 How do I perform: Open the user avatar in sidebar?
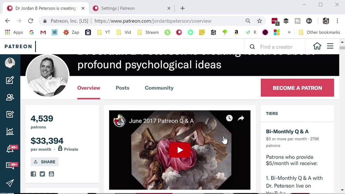click(x=10, y=63)
